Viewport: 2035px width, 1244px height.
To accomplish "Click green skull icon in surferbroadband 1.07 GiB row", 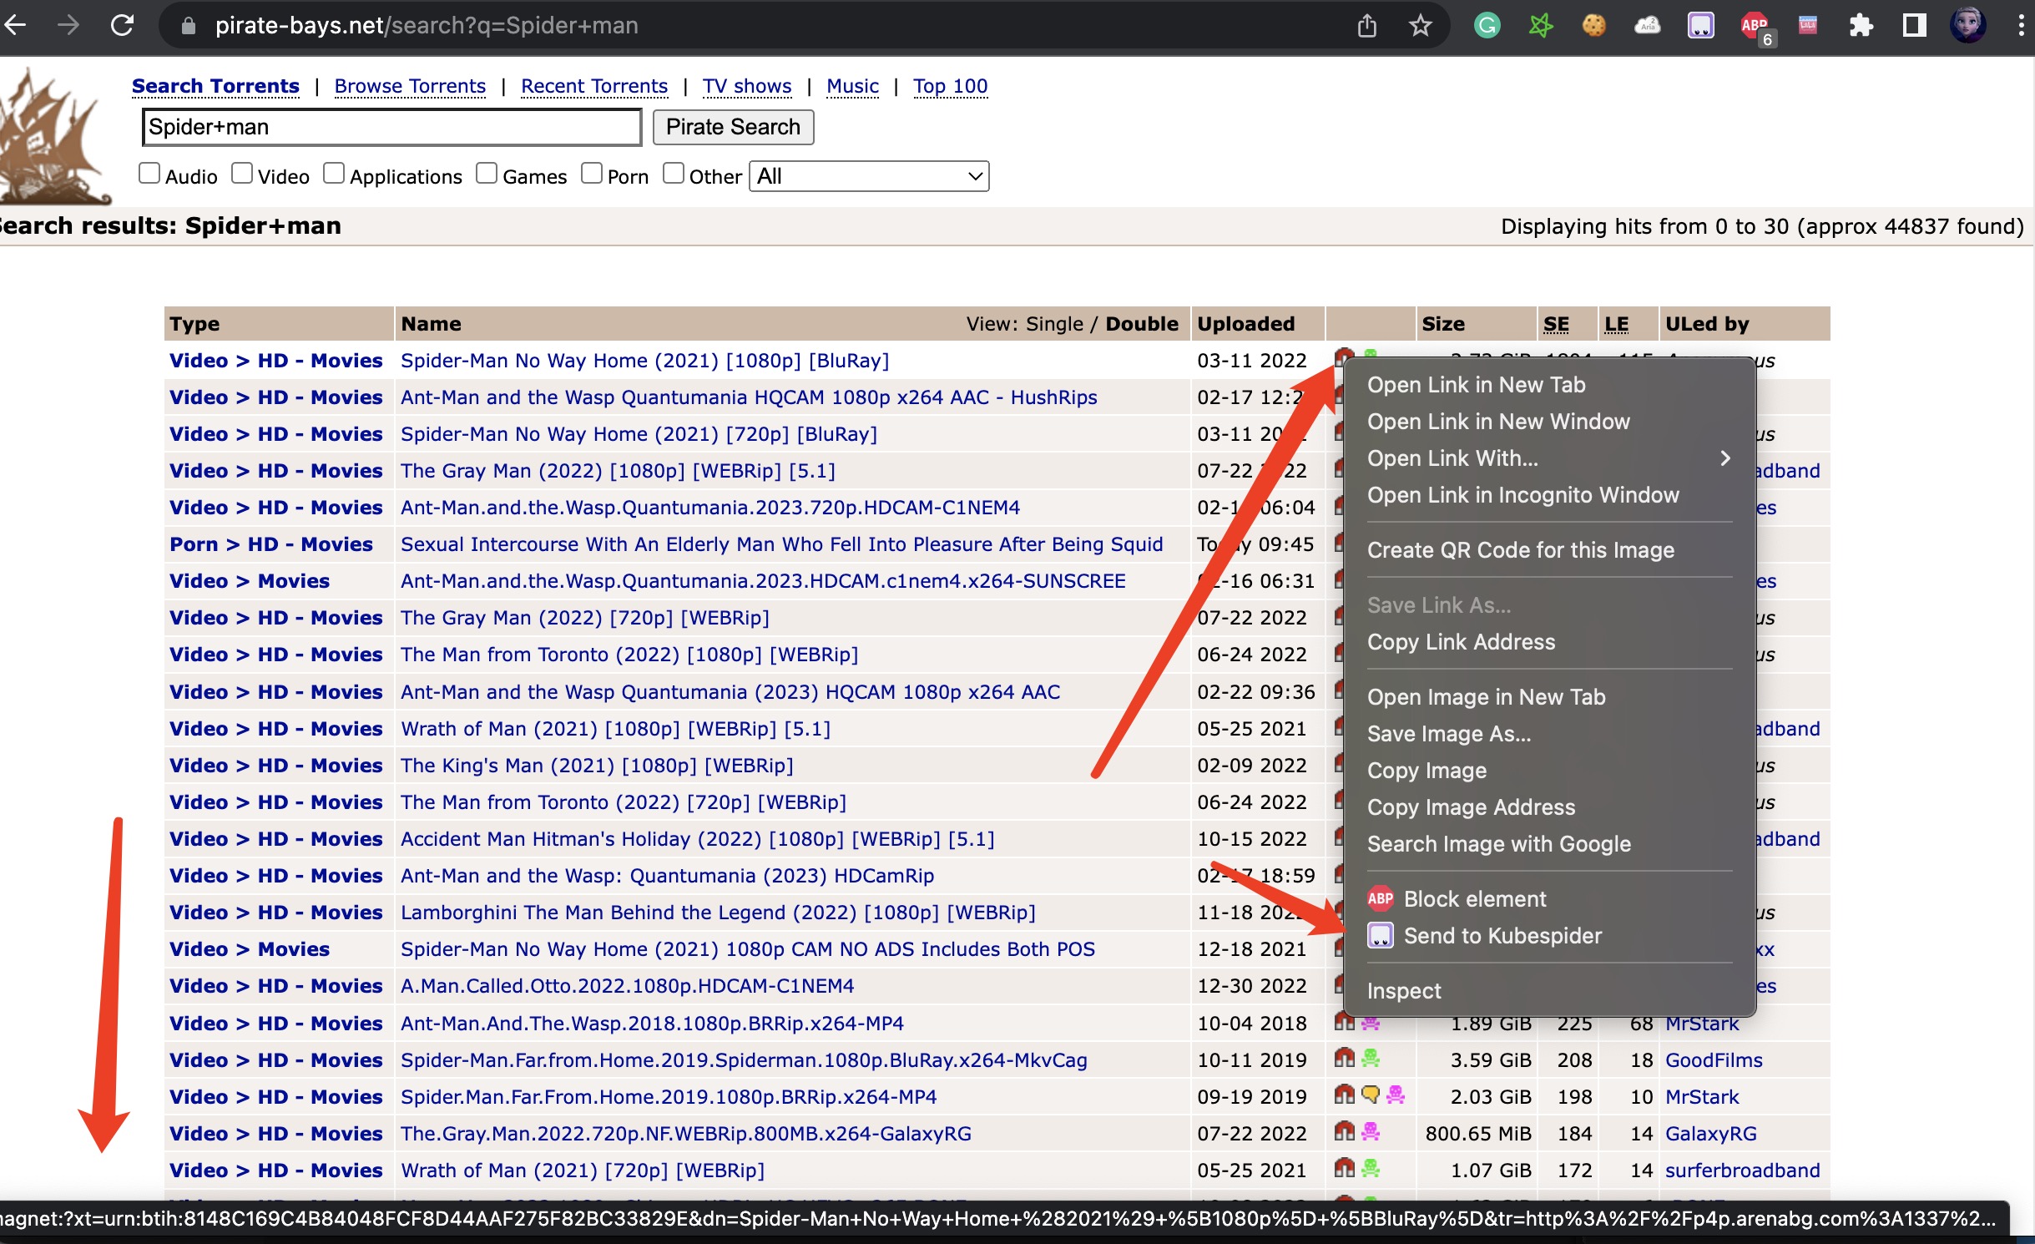I will point(1371,1169).
